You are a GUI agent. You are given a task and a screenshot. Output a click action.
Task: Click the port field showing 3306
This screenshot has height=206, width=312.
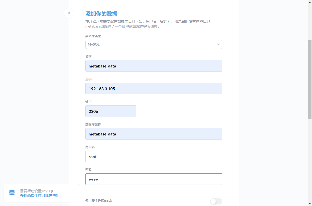[x=111, y=111]
